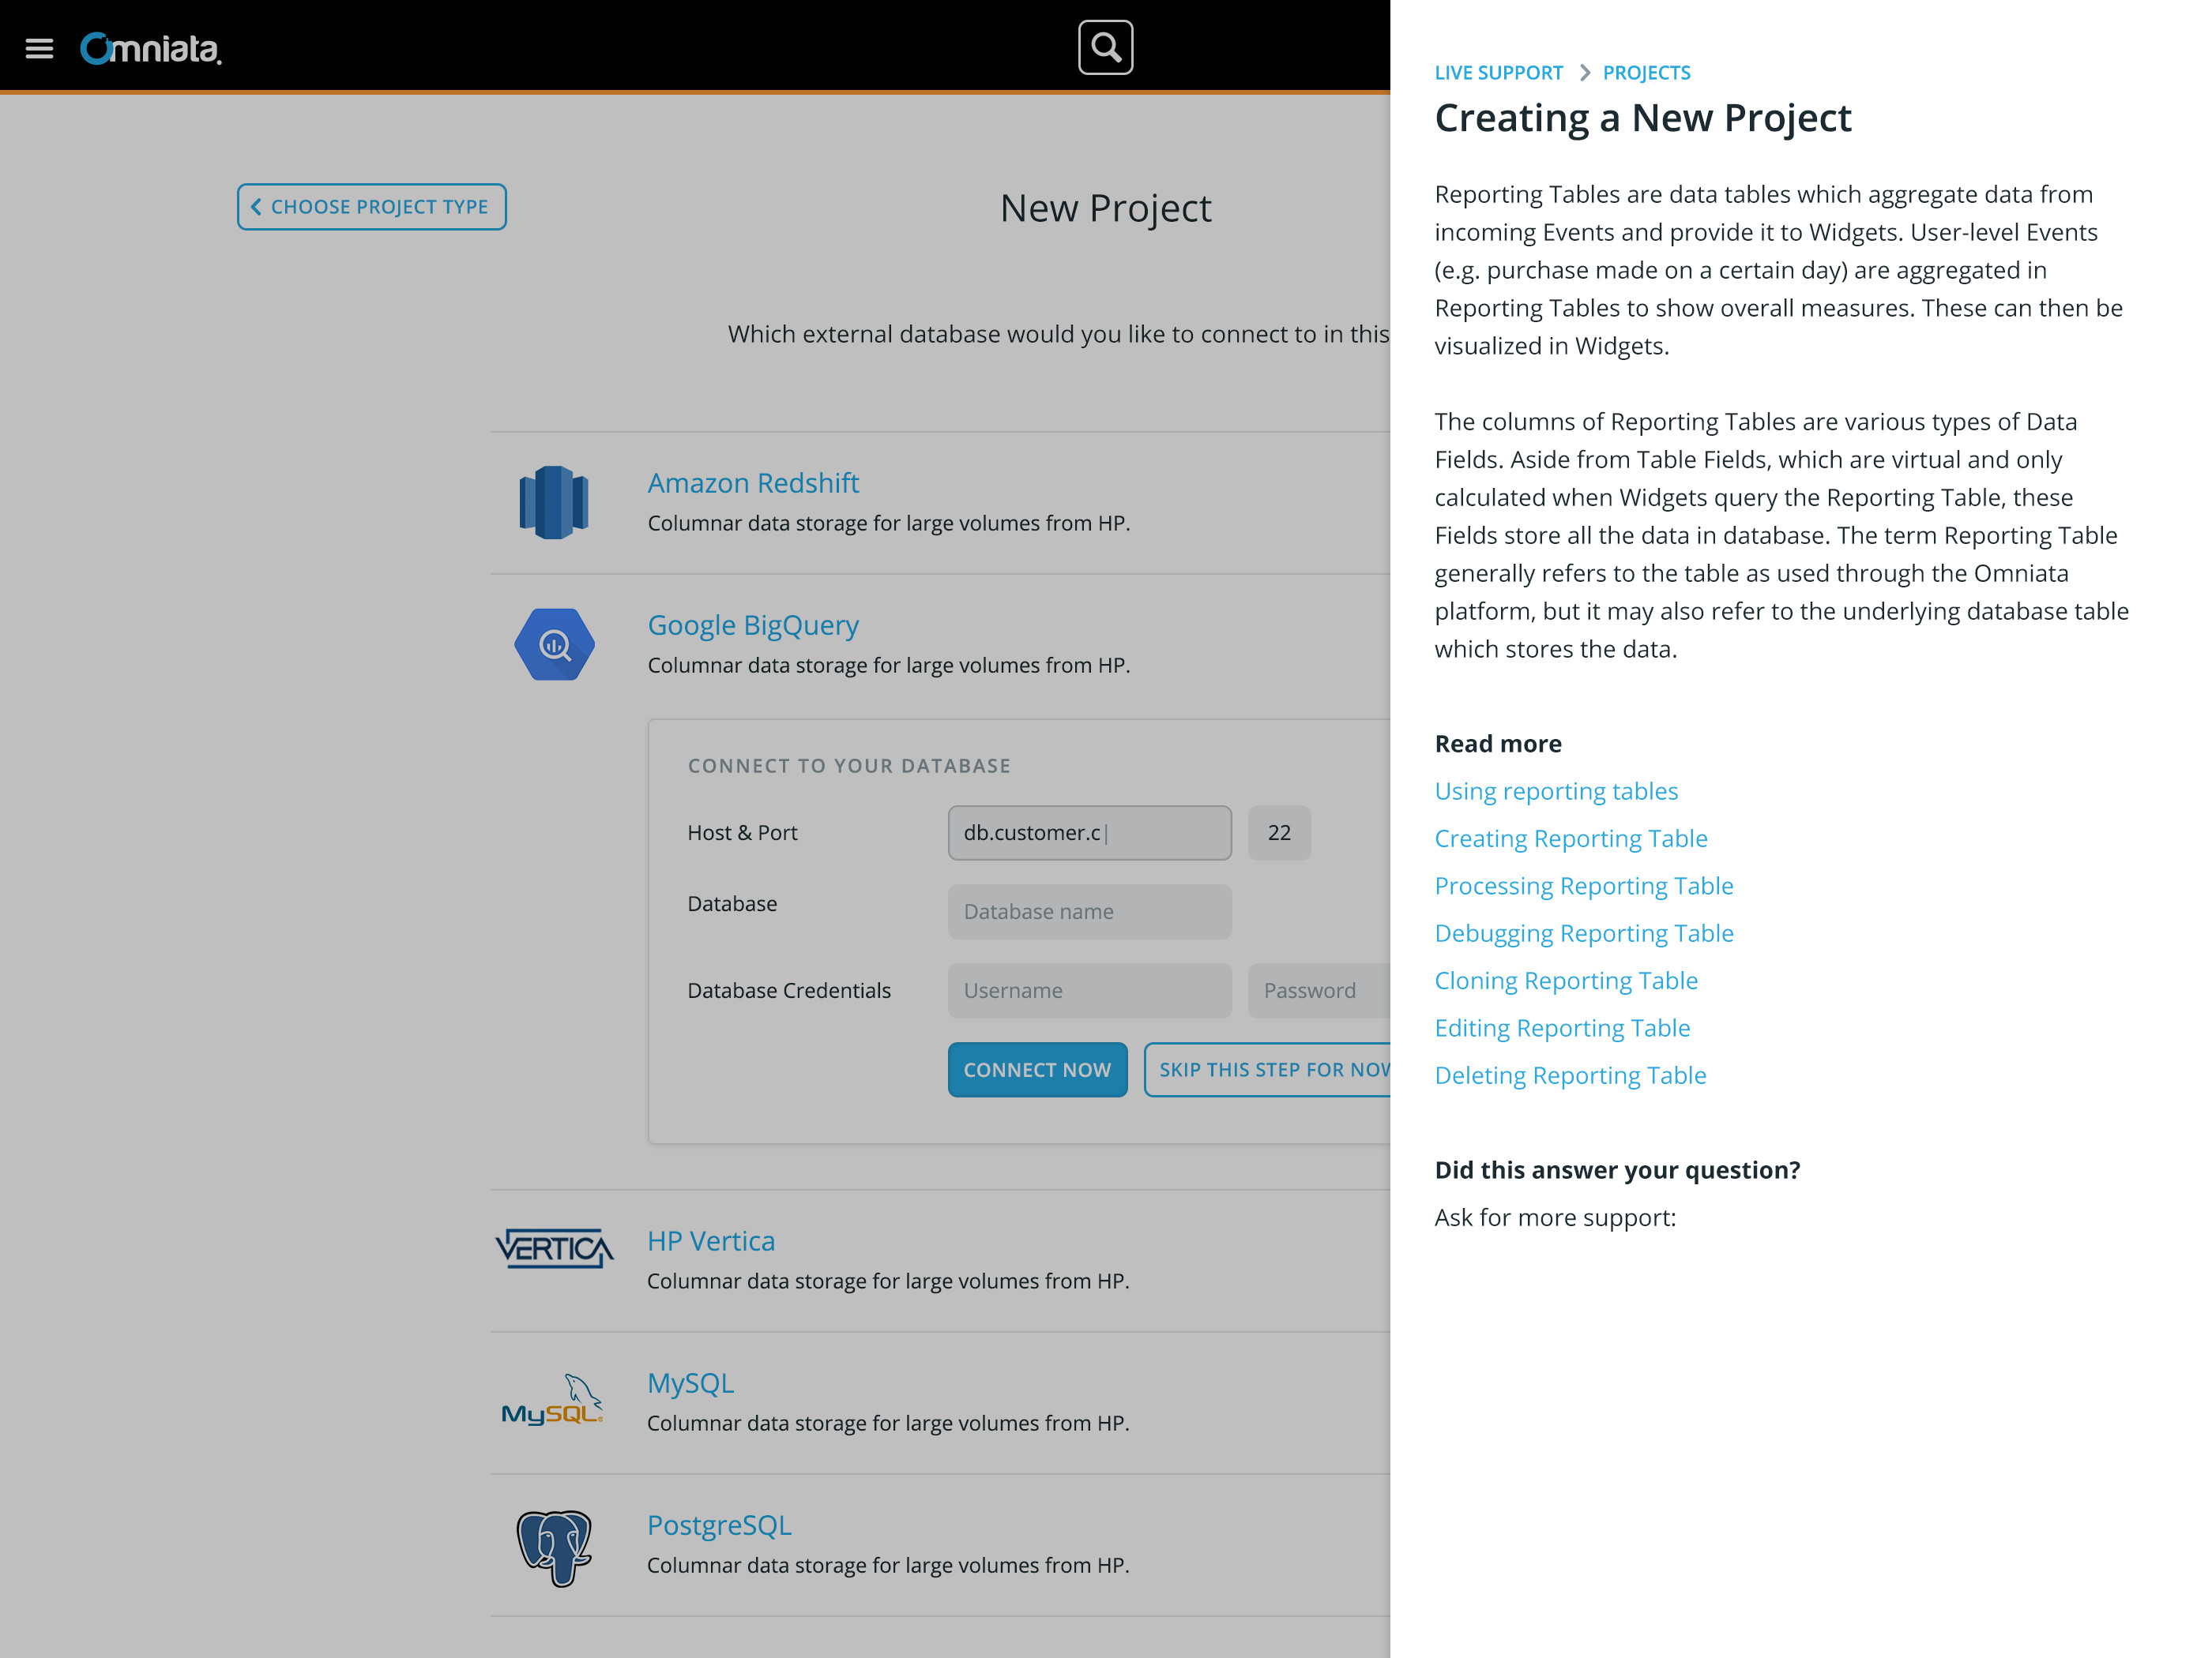Expand the Live Support breadcrumb link
This screenshot has height=1658, width=2212.
pos(1496,71)
